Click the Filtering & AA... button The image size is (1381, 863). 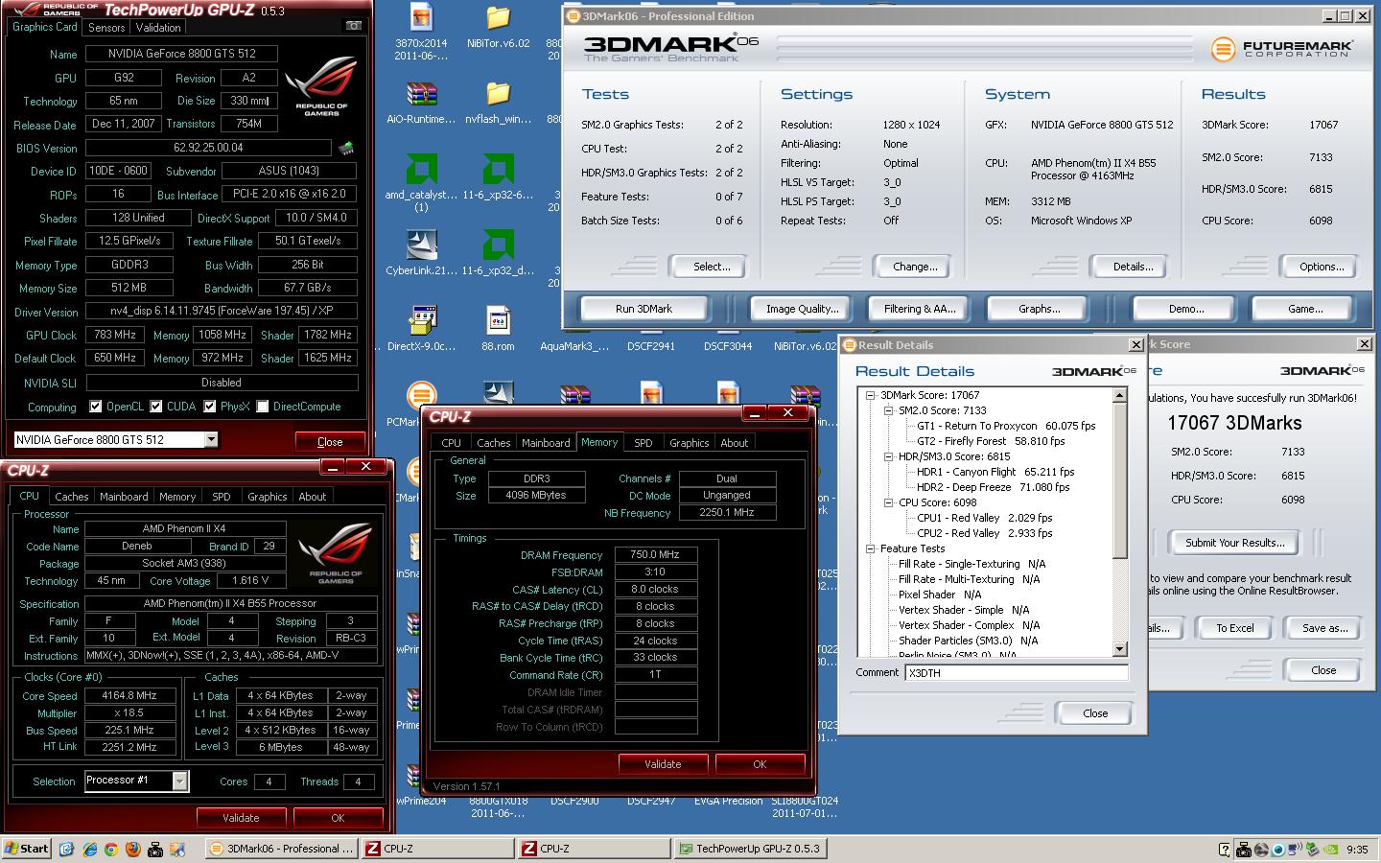[920, 309]
